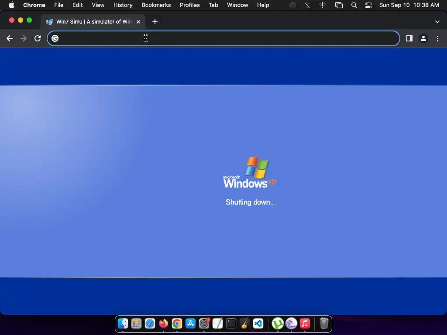The image size is (447, 335).
Task: Click the Google icon in the address bar
Action: [55, 38]
